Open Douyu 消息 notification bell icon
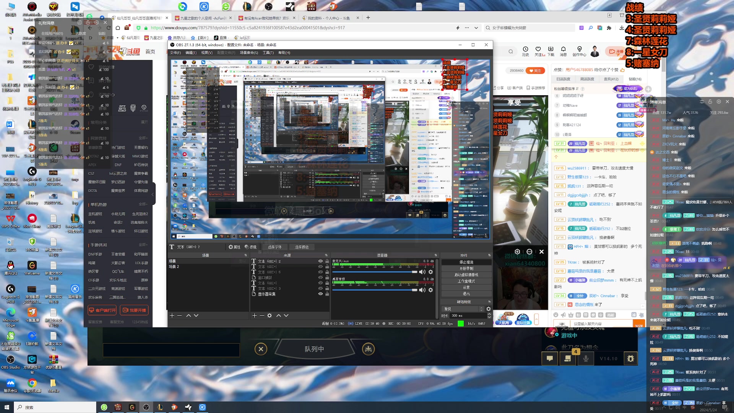This screenshot has width=734, height=413. 563,51
